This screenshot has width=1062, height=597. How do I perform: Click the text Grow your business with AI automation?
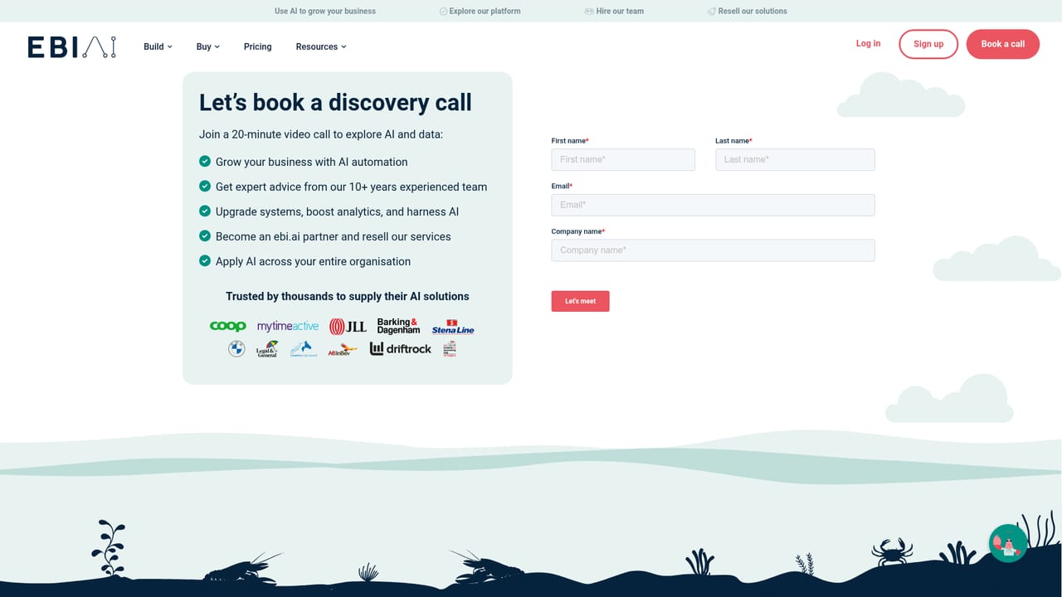312,162
